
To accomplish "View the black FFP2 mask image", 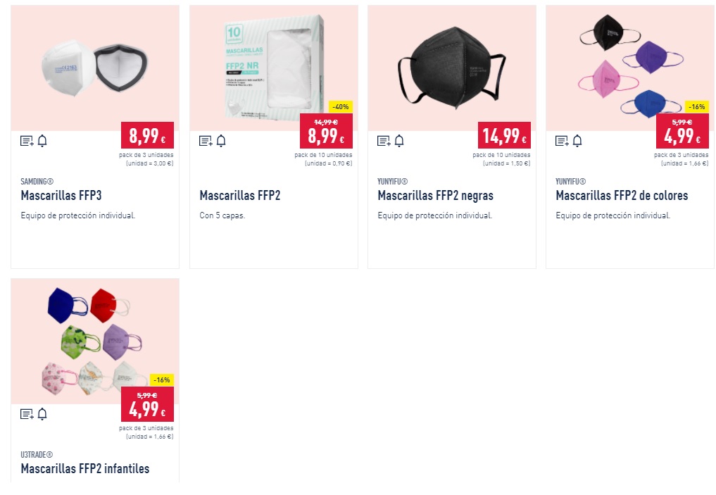I will pos(451,68).
